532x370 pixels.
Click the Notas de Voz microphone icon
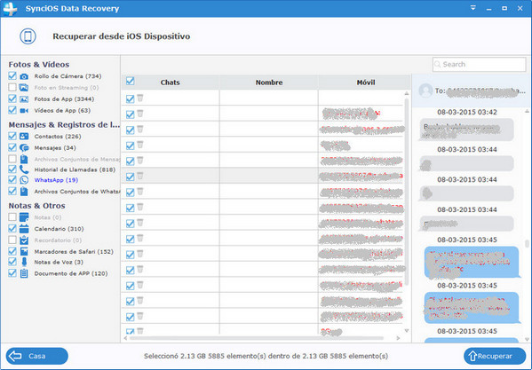[24, 262]
